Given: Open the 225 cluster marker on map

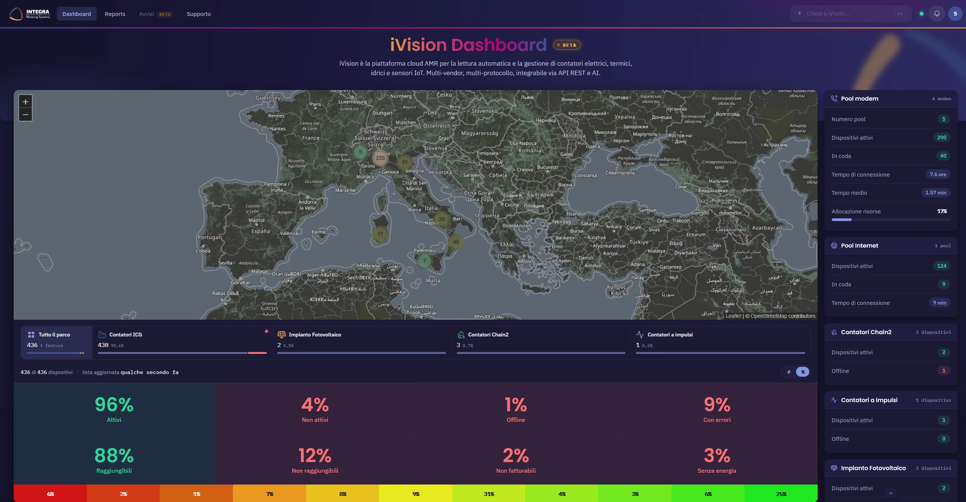Looking at the screenshot, I should (x=380, y=158).
